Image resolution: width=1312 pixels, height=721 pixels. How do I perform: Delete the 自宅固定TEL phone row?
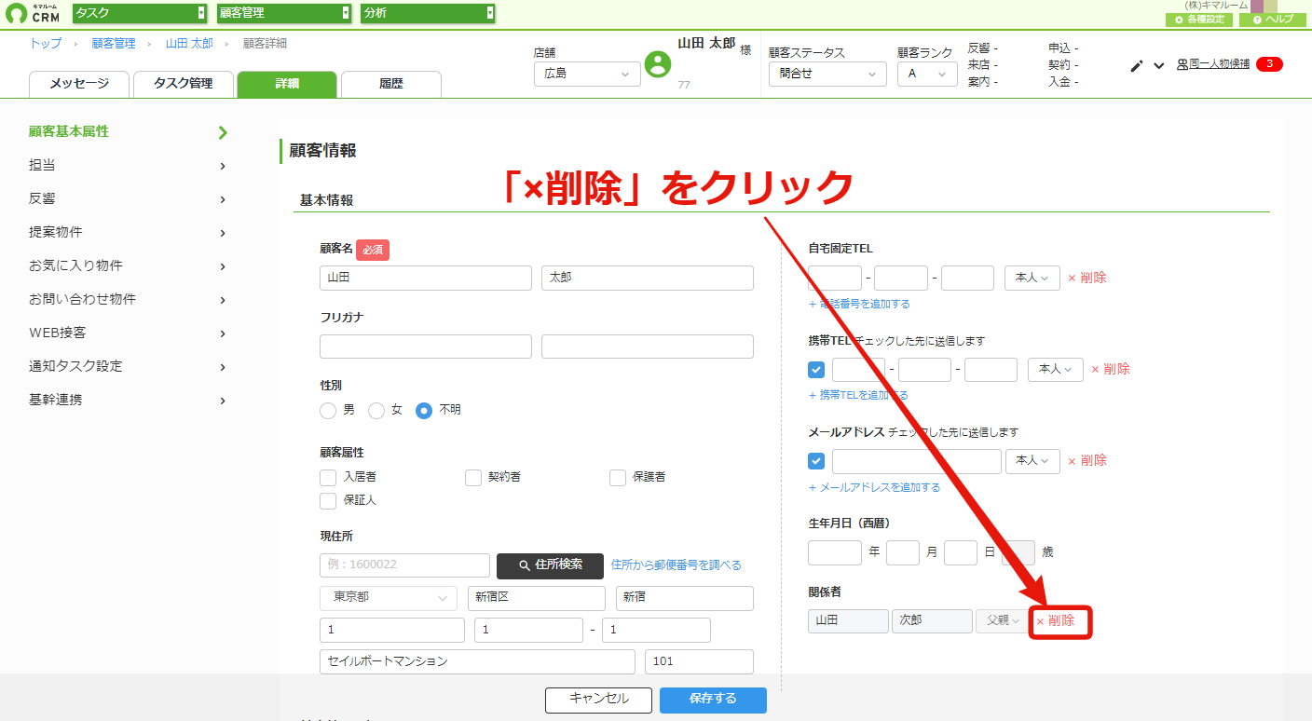1087,278
